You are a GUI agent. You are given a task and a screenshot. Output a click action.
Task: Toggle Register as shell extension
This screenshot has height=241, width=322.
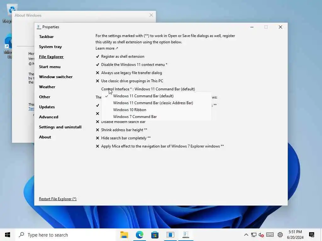pos(120,56)
